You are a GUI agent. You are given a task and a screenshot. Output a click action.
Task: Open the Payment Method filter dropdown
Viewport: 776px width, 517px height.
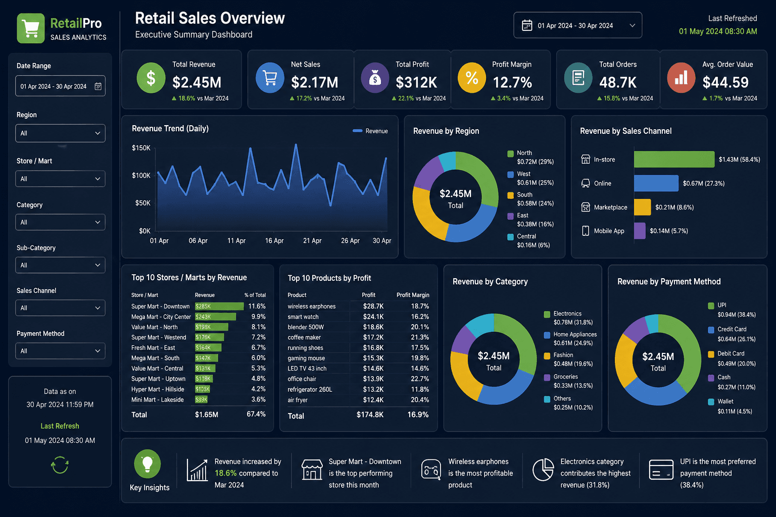[60, 350]
